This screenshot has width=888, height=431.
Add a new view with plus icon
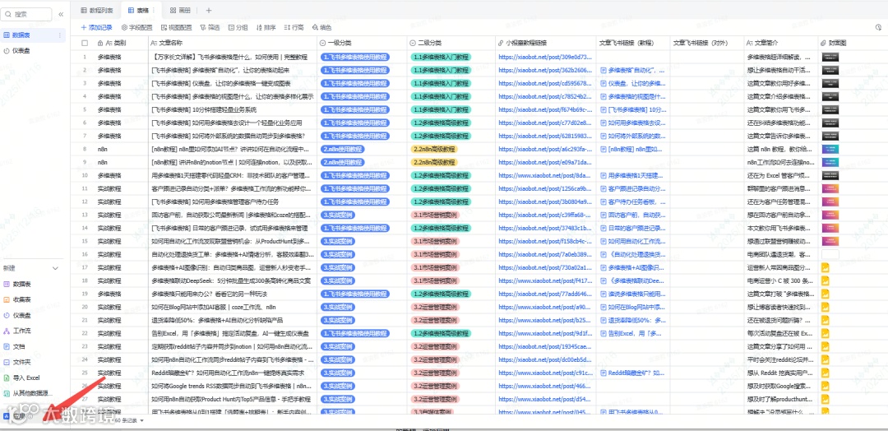(208, 10)
